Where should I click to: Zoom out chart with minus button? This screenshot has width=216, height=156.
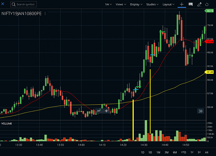point(98,111)
